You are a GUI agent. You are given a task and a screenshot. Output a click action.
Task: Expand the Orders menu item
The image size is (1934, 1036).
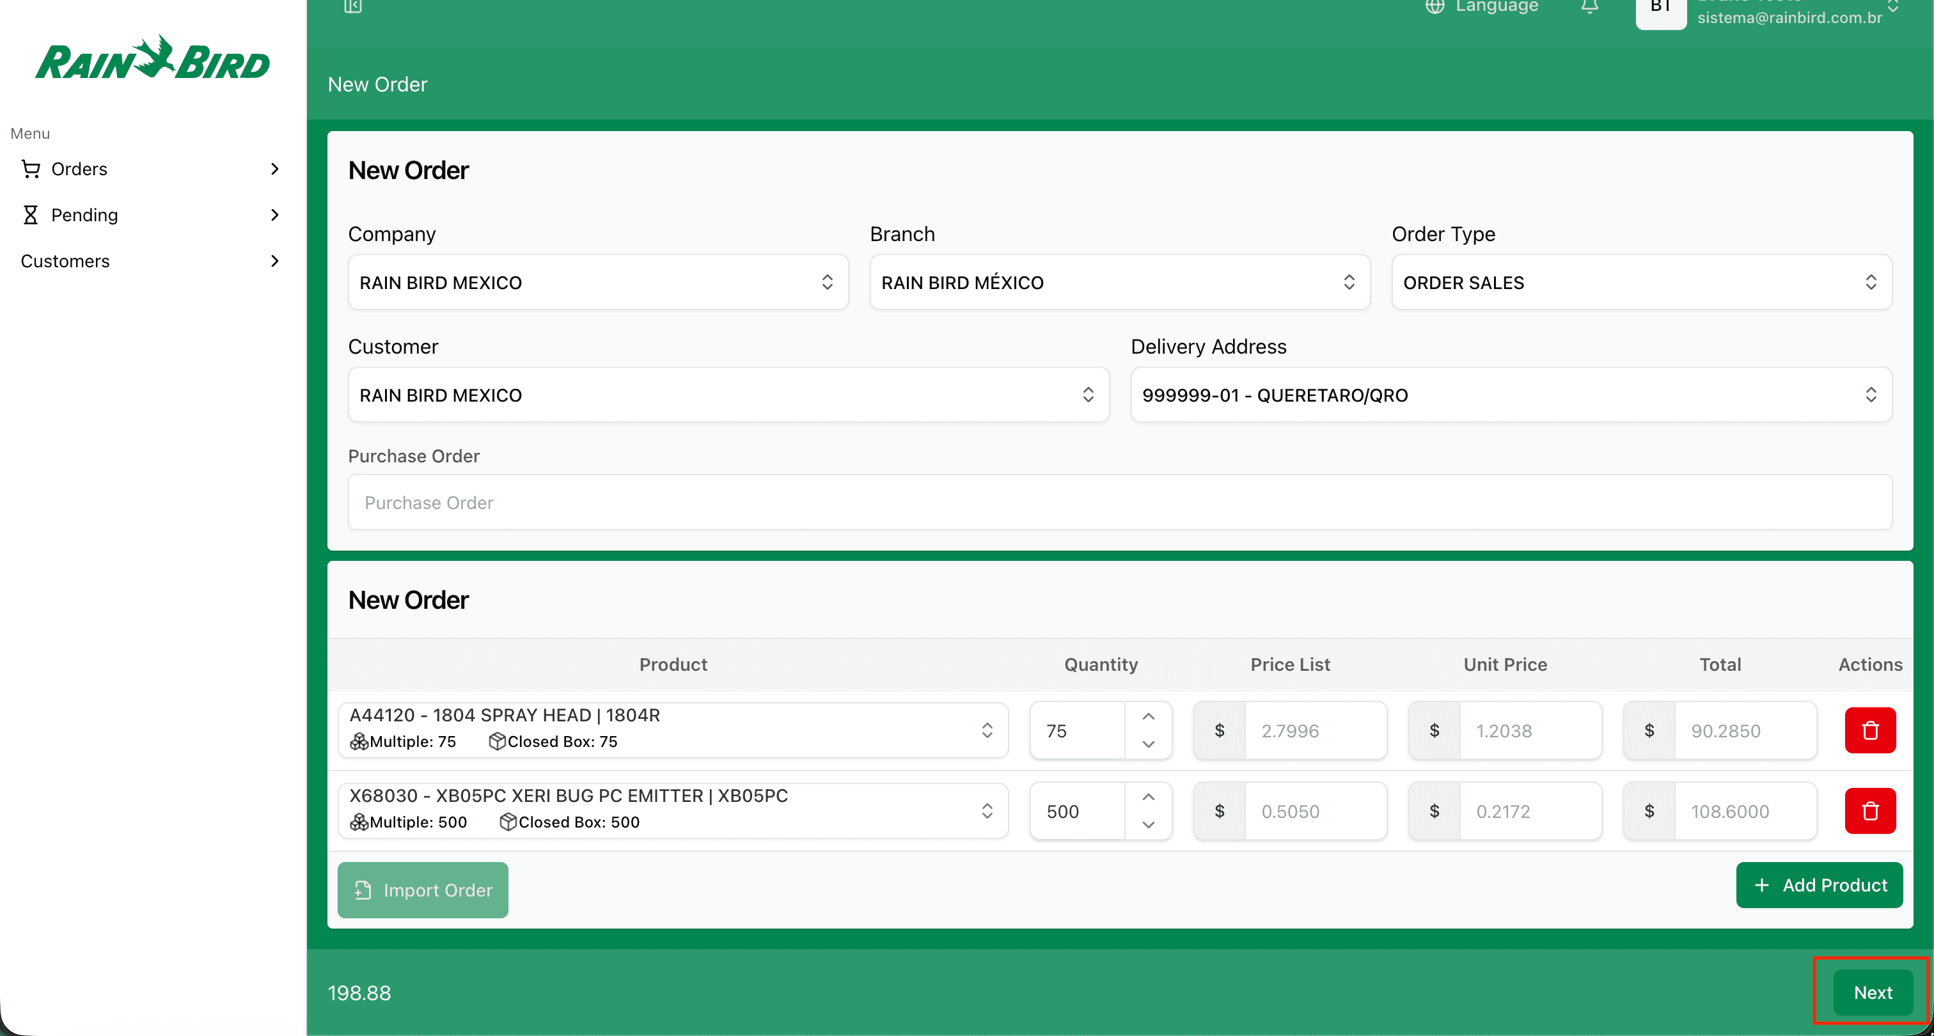[150, 169]
